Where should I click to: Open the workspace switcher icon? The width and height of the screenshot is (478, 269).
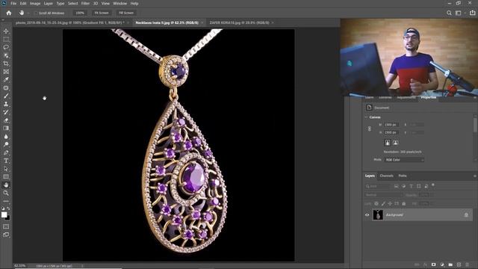[458, 13]
